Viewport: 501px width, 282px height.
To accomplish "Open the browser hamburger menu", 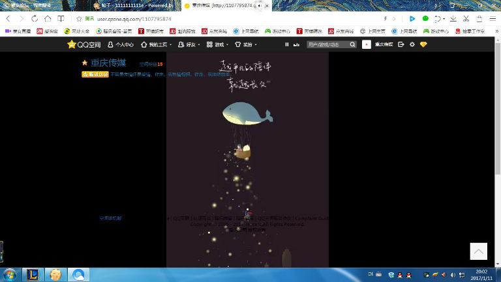I will click(x=493, y=19).
